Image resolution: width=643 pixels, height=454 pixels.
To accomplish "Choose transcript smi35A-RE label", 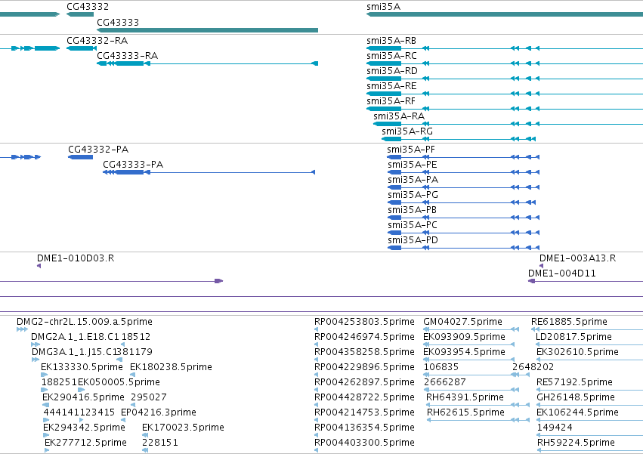I will click(391, 86).
